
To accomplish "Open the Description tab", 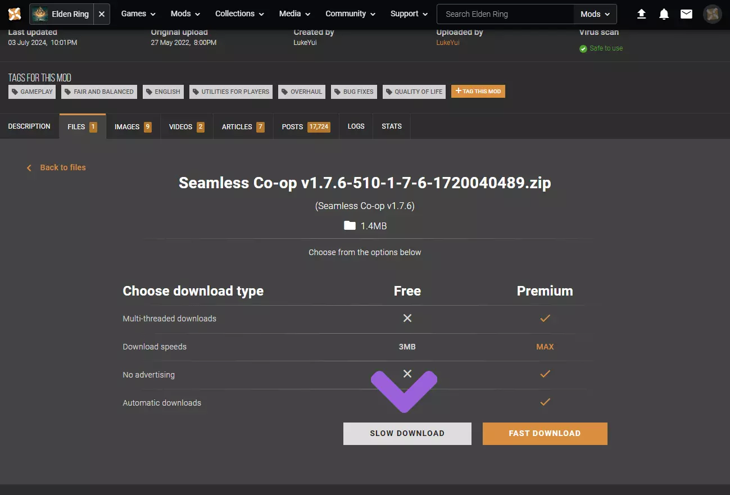I will pyautogui.click(x=29, y=126).
